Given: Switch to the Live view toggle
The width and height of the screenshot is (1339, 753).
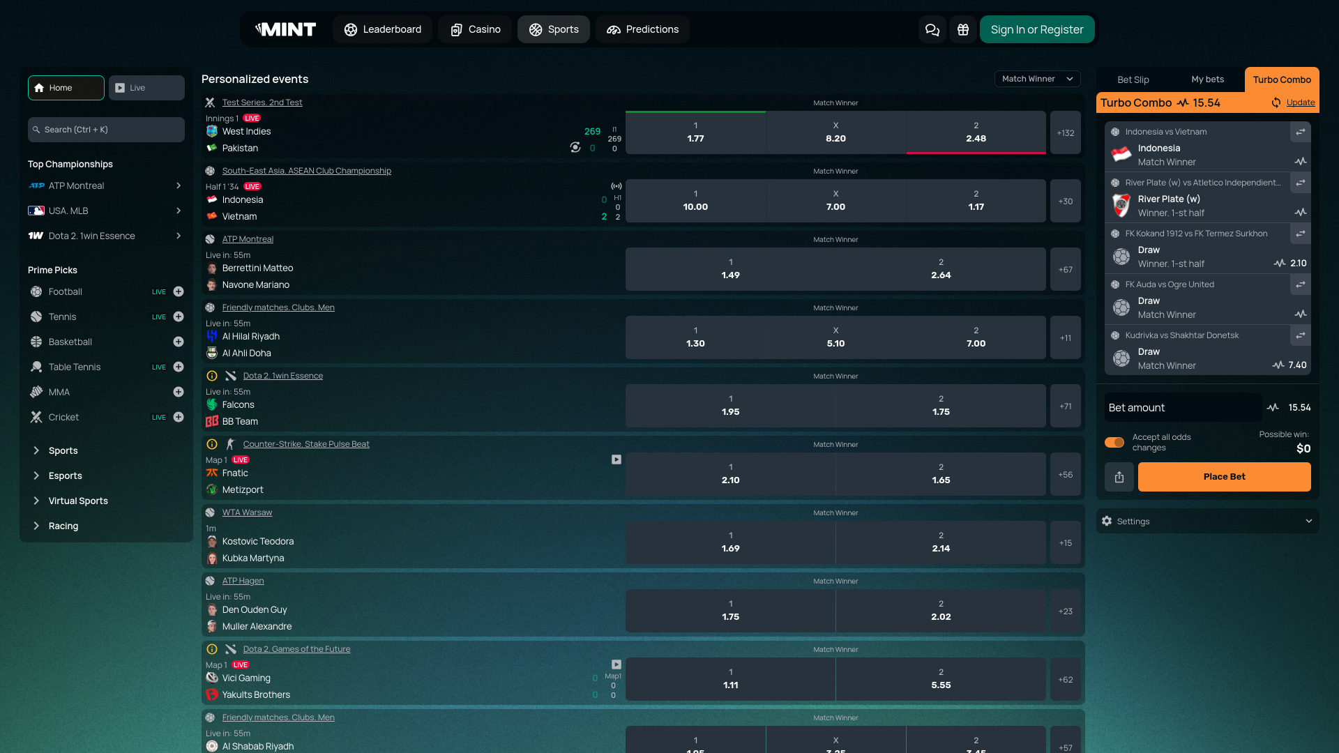Looking at the screenshot, I should [x=146, y=88].
